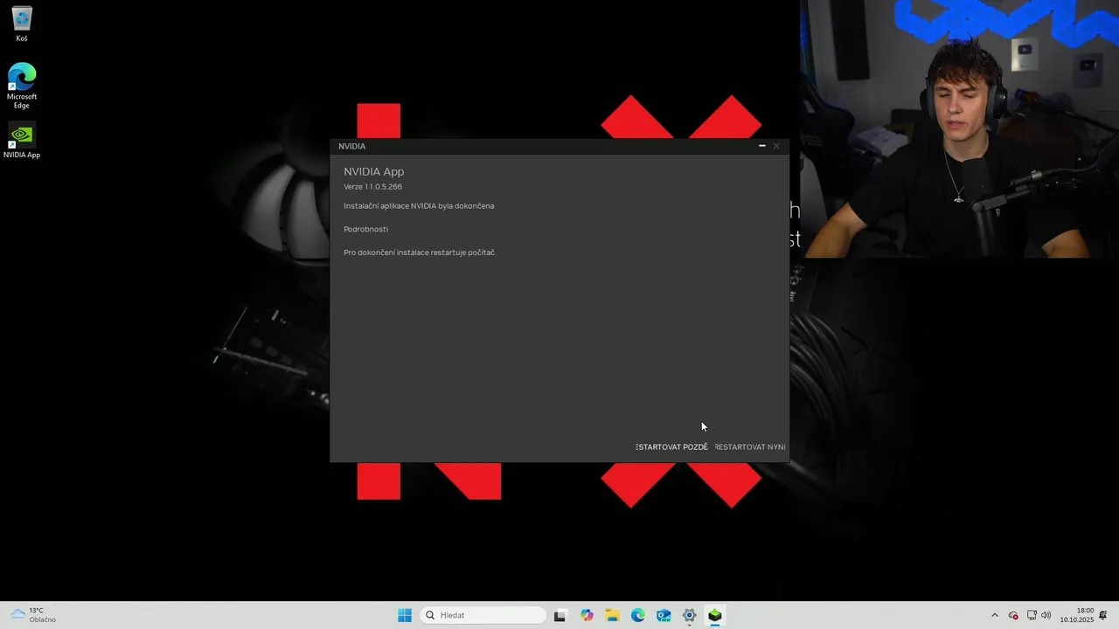Click Restartovat nyní button in NVIDIA installer
This screenshot has height=629, width=1119.
pos(750,447)
